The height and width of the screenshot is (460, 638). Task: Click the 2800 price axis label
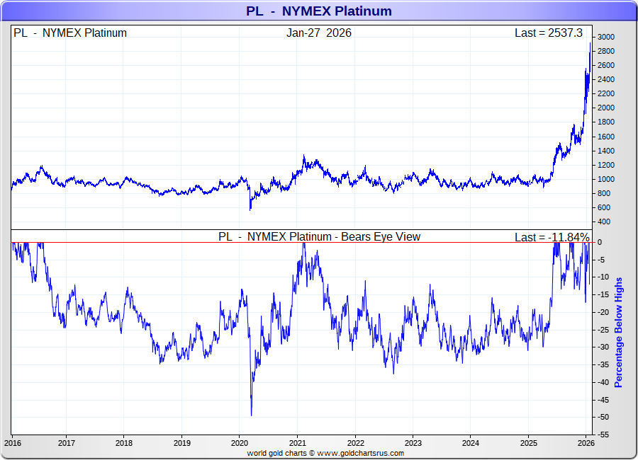(605, 51)
